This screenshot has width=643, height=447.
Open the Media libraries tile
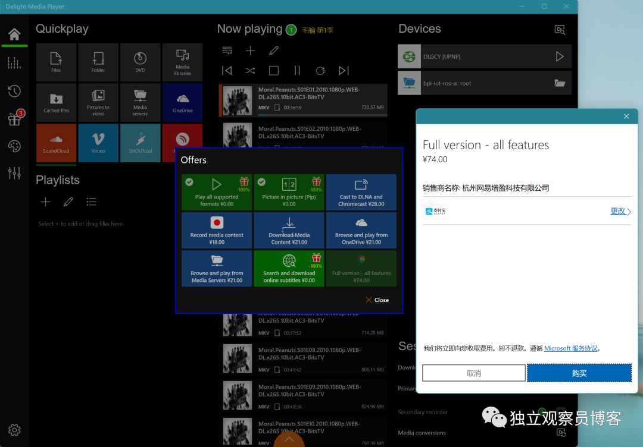pos(183,62)
